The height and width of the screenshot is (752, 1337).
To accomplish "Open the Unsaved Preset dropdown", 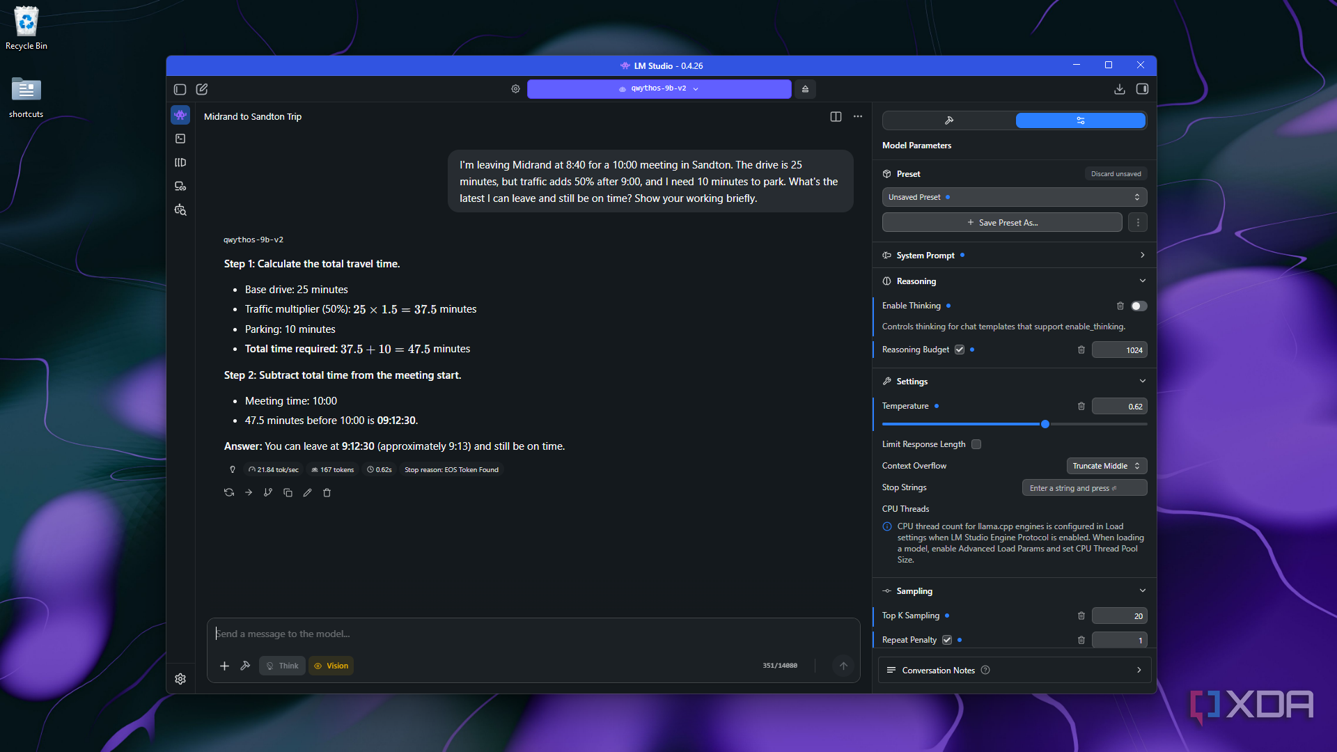I will coord(1014,197).
